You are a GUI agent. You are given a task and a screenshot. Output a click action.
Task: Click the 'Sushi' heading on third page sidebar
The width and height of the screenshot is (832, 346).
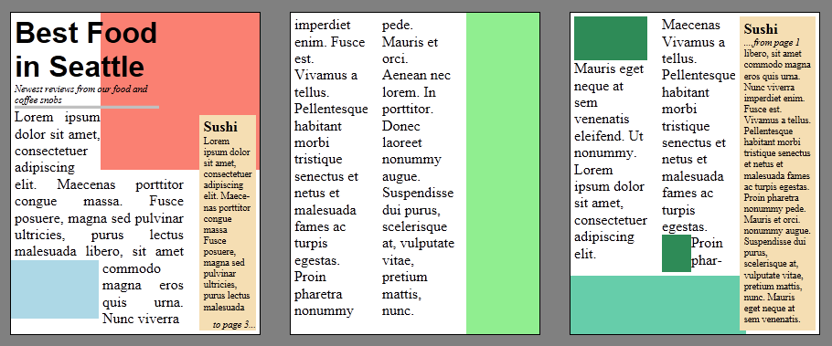tap(761, 30)
